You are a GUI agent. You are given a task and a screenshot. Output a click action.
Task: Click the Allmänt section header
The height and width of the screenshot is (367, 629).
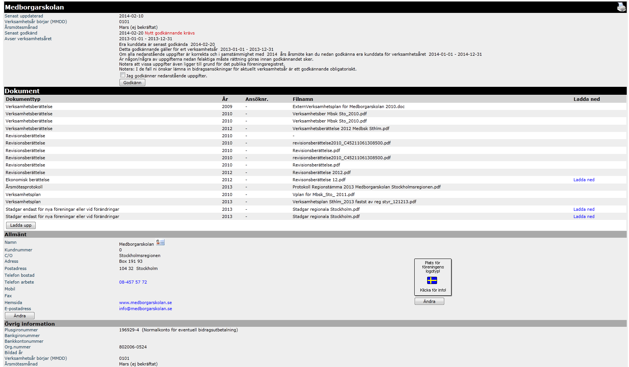click(16, 234)
